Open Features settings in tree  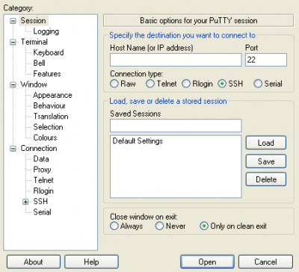tap(47, 74)
